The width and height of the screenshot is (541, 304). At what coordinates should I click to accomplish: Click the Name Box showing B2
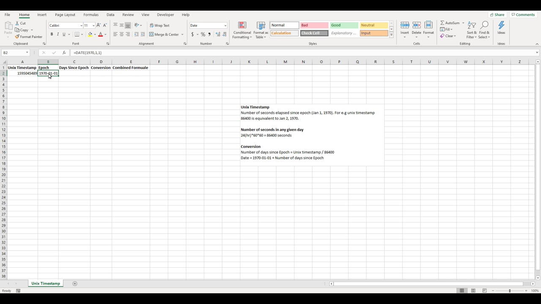15,53
